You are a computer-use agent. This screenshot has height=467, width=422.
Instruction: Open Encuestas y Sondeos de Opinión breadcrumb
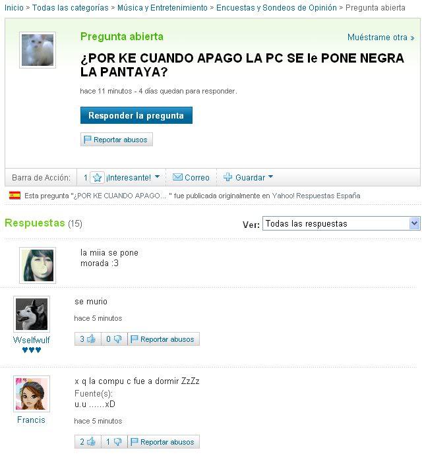276,8
